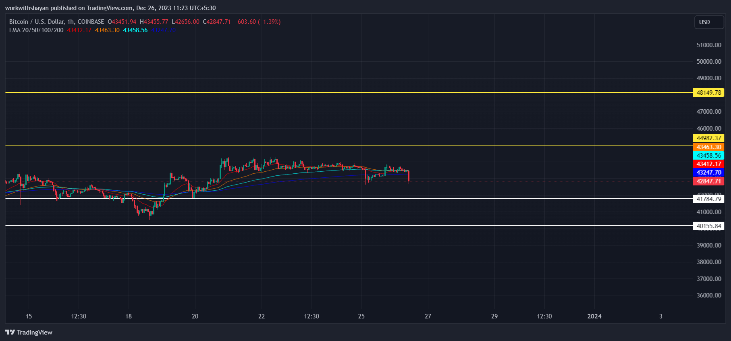Click date 22 on the time axis
This screenshot has height=341, width=731.
click(x=262, y=316)
